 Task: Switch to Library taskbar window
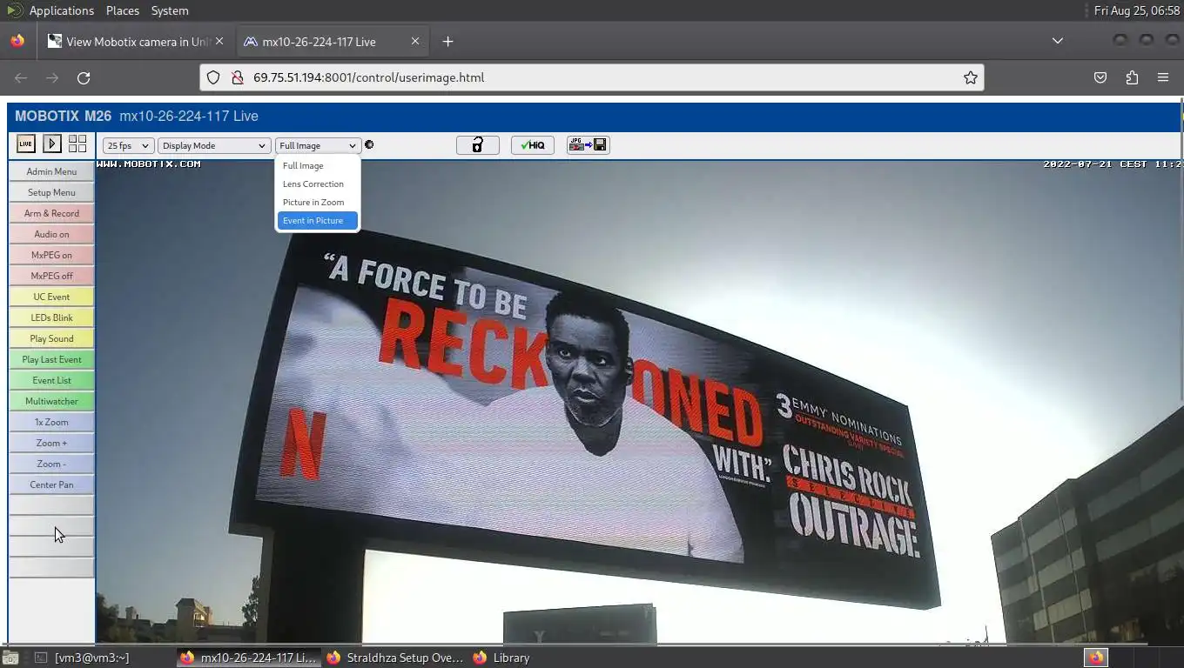click(x=502, y=658)
